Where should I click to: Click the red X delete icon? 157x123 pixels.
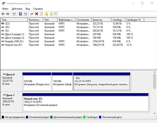[36, 14]
